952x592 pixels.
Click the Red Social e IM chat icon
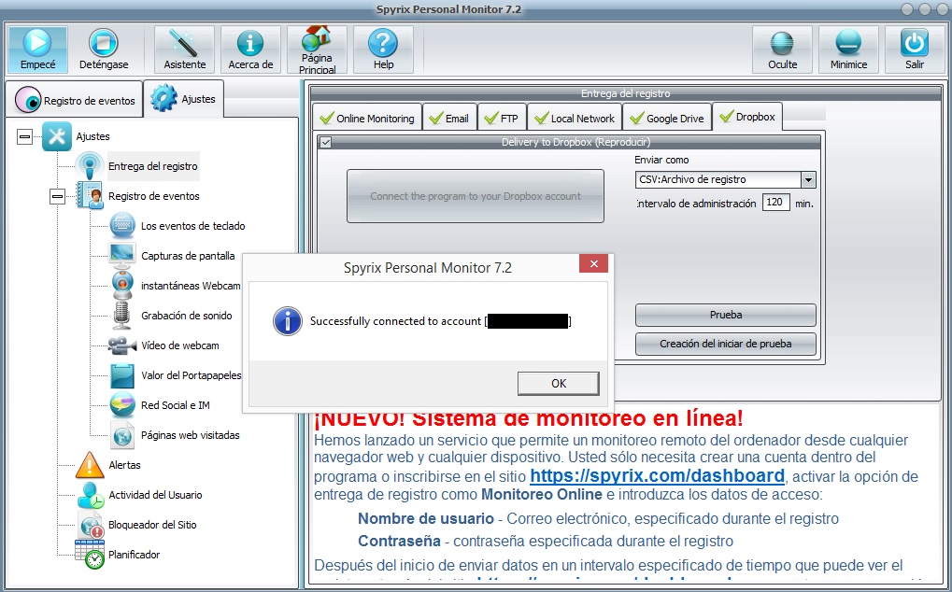(x=122, y=405)
